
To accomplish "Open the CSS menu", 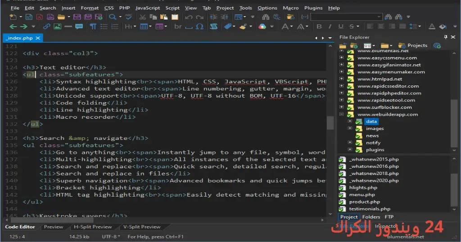I will (x=109, y=8).
